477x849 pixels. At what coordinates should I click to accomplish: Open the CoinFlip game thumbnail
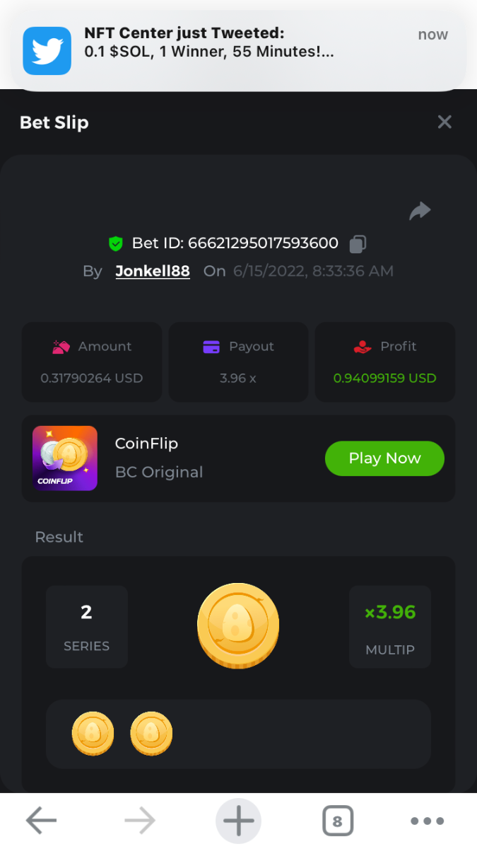coord(65,458)
